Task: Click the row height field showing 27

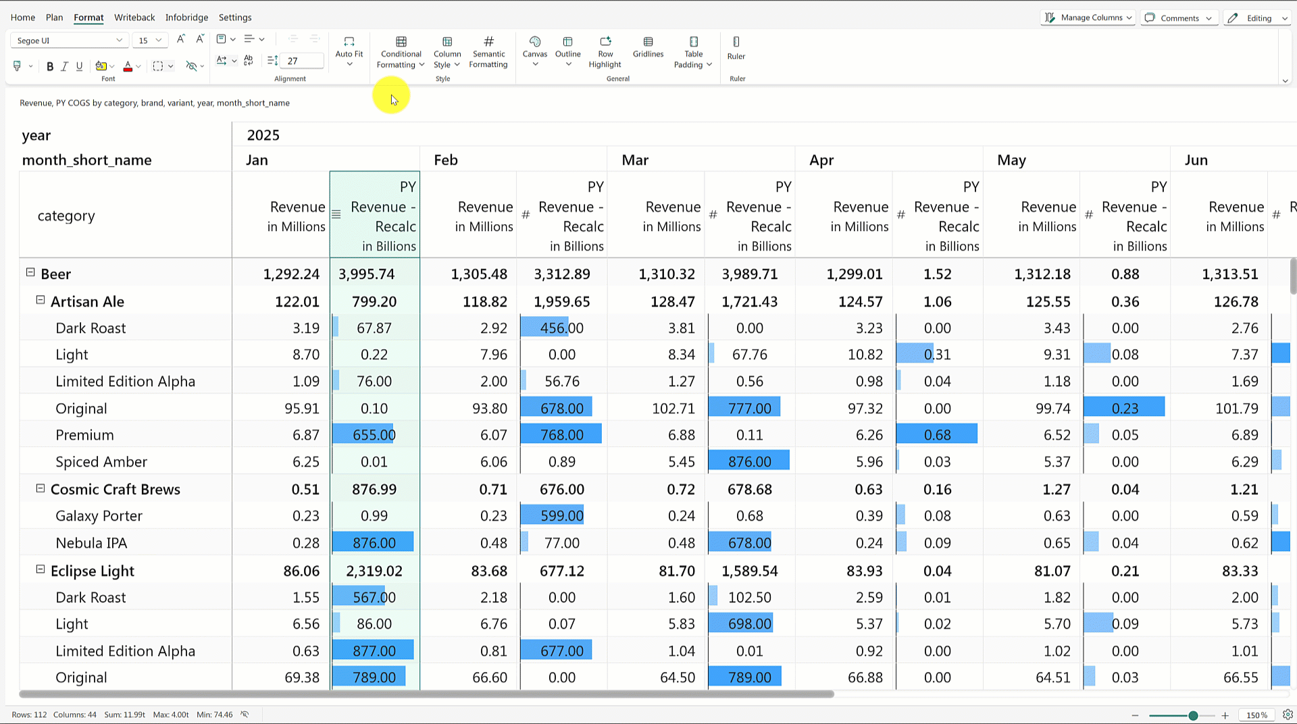Action: 301,61
